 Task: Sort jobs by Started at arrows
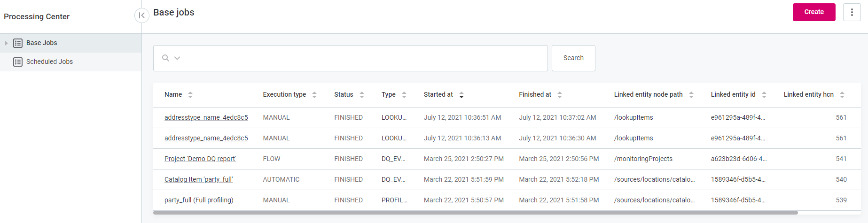tap(461, 95)
